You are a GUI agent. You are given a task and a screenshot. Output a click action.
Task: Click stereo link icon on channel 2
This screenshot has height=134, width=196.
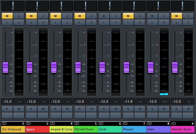pos(4,124)
